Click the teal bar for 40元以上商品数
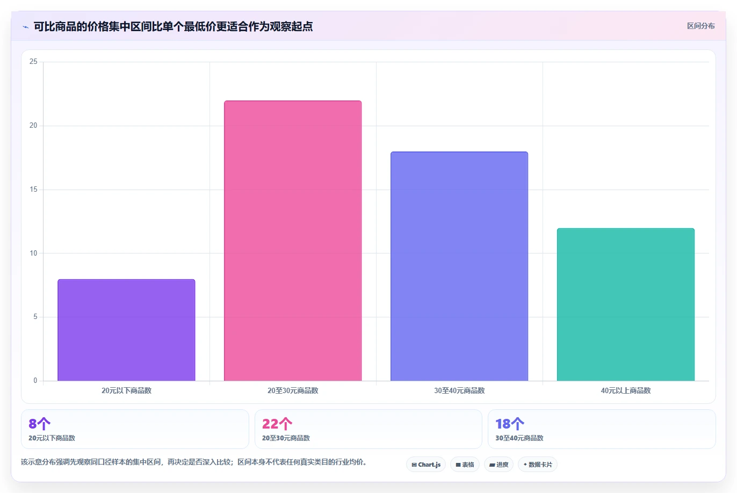This screenshot has width=737, height=493. (x=626, y=305)
